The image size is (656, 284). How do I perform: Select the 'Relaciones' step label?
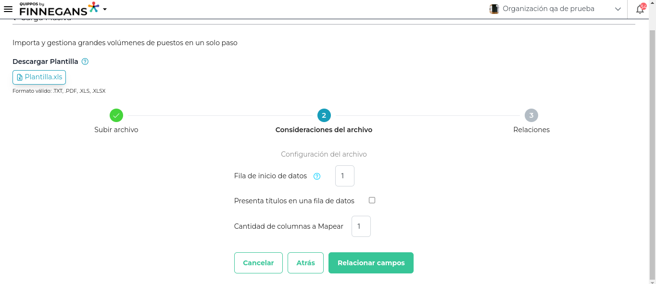pyautogui.click(x=531, y=130)
